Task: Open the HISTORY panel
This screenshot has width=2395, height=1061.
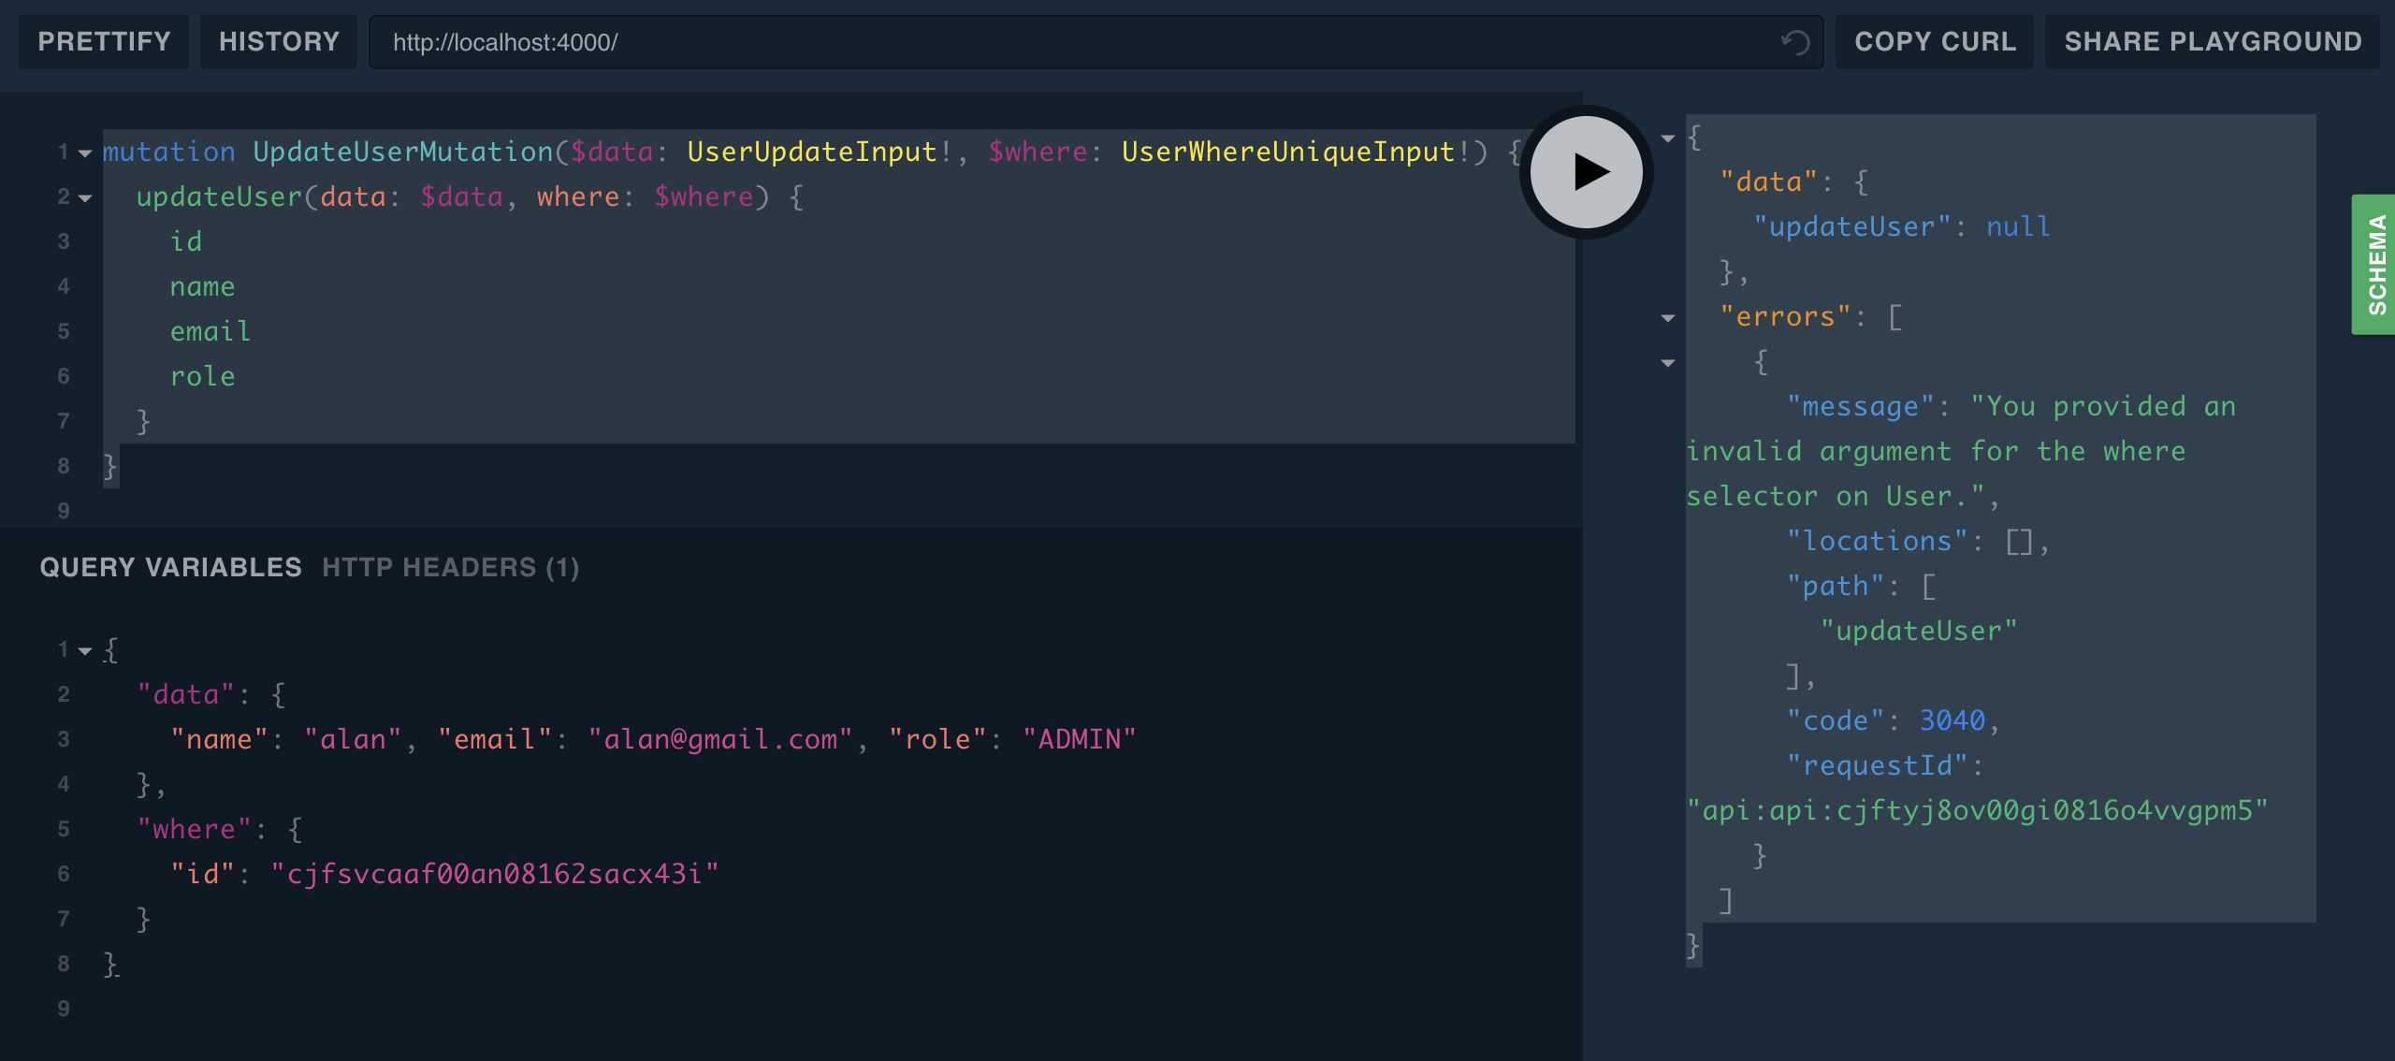Action: point(279,42)
